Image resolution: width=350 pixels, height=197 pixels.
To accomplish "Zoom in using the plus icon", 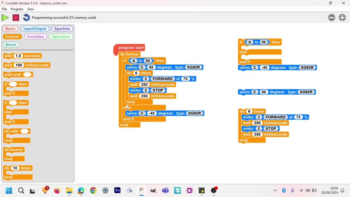I will click(342, 18).
